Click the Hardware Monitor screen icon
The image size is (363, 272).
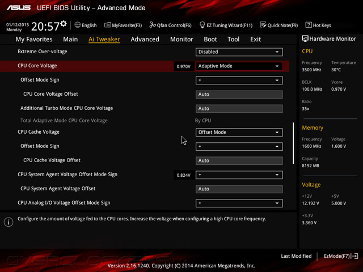coord(305,39)
